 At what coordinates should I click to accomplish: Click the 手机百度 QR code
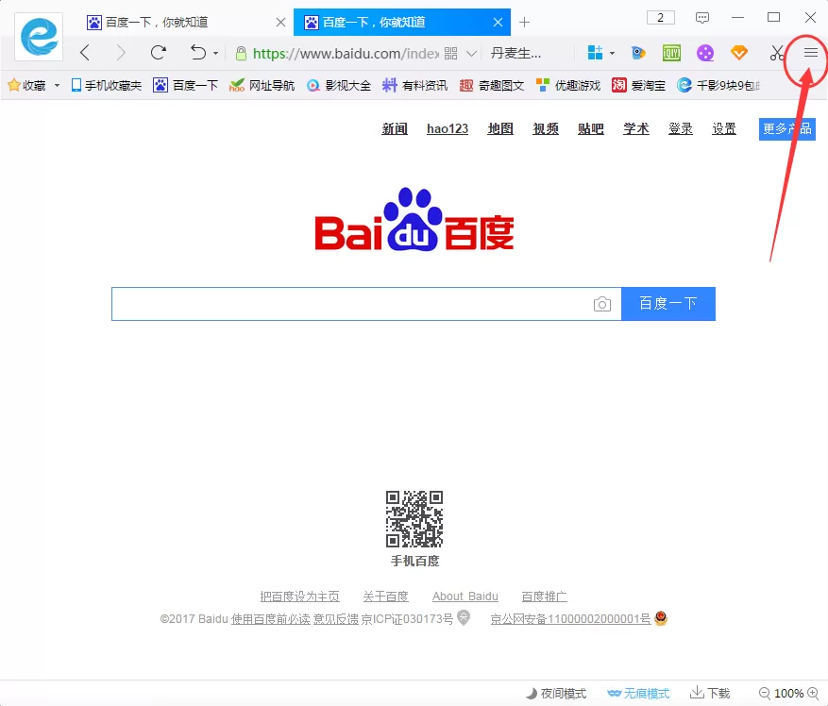click(414, 519)
